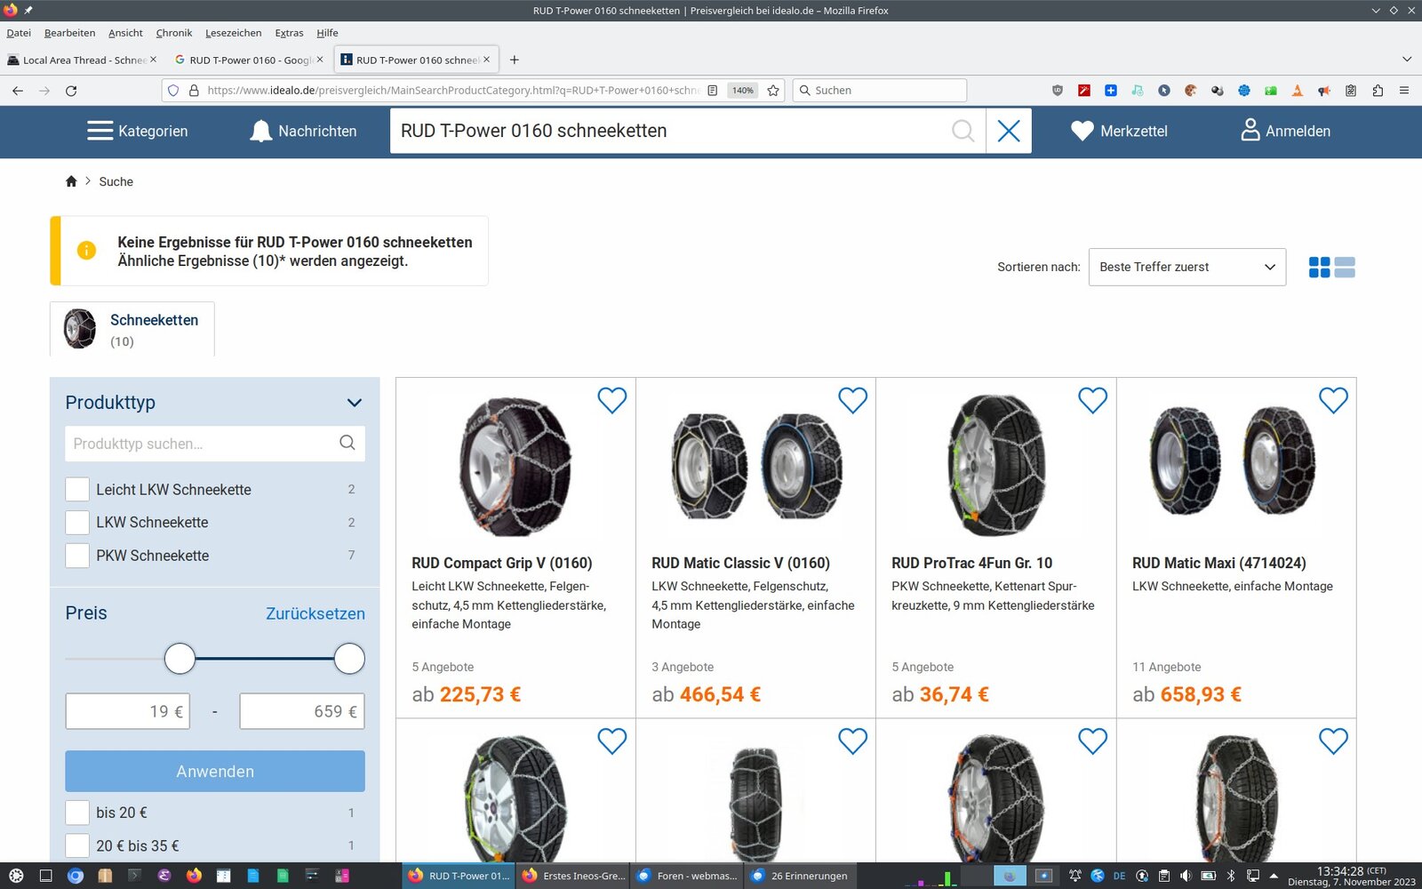Click the maximum price field 659 €
The height and width of the screenshot is (889, 1422).
[x=302, y=711]
